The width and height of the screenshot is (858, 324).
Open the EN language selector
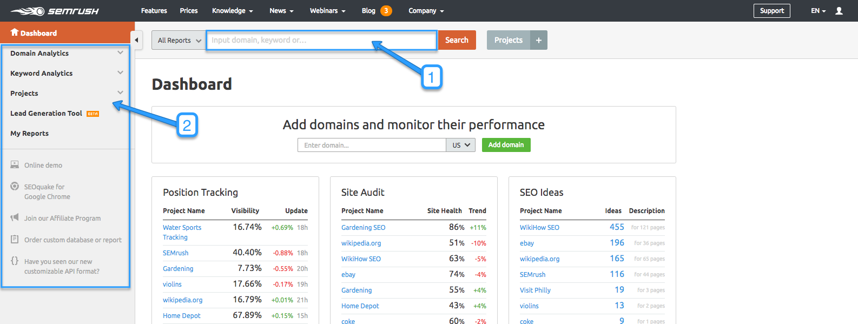[818, 11]
